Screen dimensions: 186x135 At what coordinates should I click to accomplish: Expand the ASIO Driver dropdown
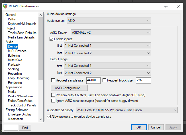tap(111, 33)
